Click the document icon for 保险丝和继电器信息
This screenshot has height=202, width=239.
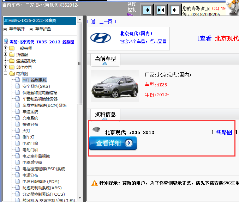18,92
